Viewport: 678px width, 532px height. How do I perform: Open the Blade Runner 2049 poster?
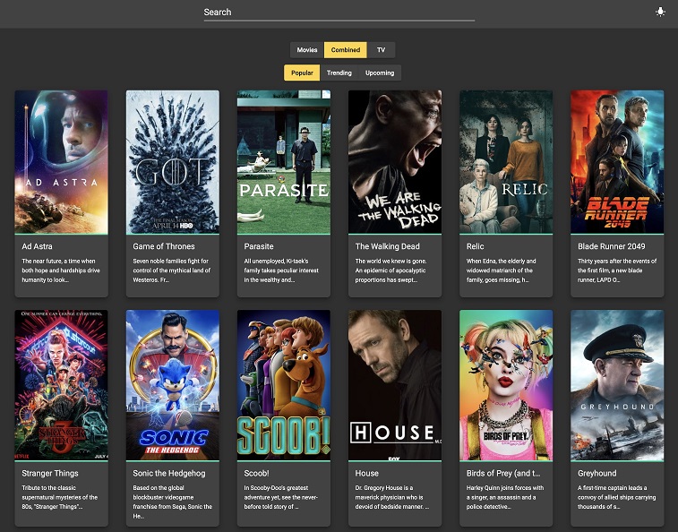coord(616,161)
